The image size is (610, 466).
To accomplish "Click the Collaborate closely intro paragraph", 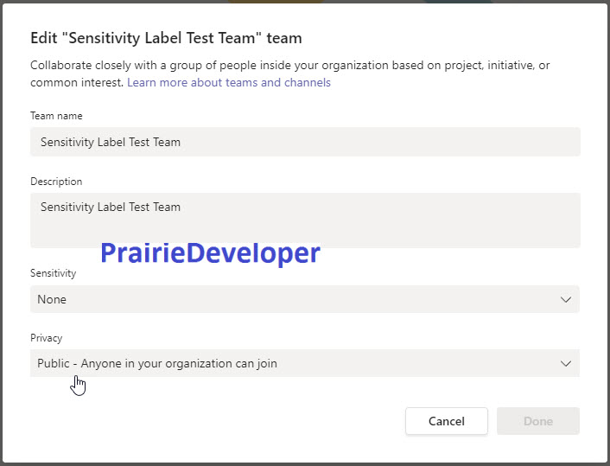I will pyautogui.click(x=289, y=73).
